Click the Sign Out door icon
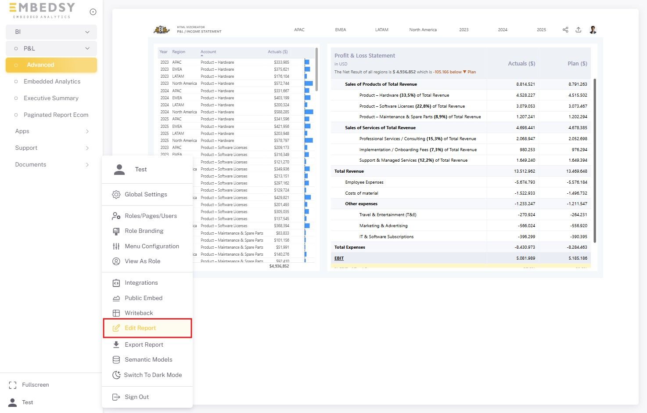The image size is (647, 413). [116, 397]
